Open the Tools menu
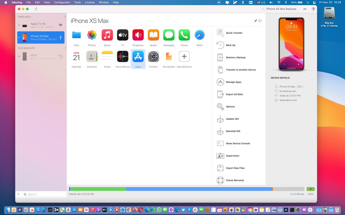Viewport: 345px width, 215px height. 77,2
